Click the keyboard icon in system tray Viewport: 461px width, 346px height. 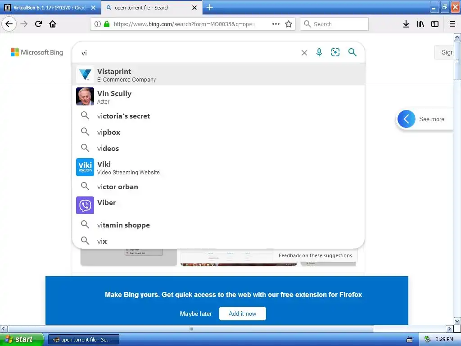[x=410, y=340]
